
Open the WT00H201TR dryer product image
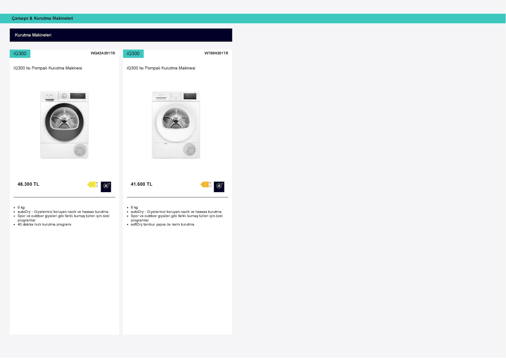click(176, 125)
